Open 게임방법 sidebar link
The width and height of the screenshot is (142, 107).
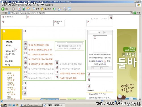[x=9, y=45]
